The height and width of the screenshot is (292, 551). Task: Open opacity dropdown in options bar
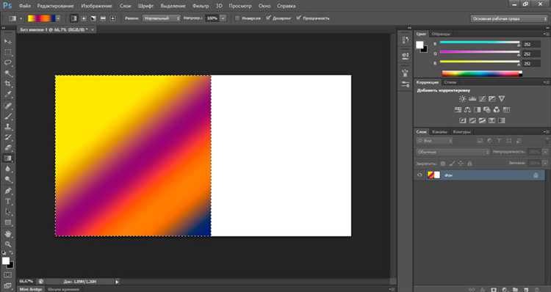pos(223,18)
